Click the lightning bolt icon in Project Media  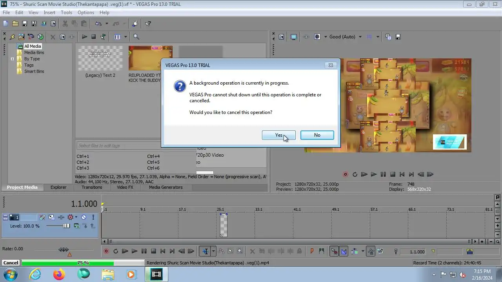[x=12, y=37]
